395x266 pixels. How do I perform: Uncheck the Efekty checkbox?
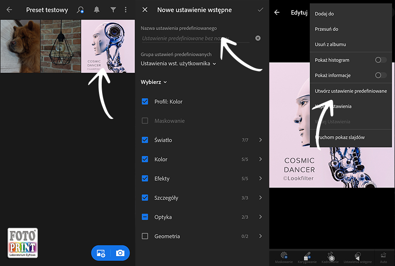pos(145,178)
